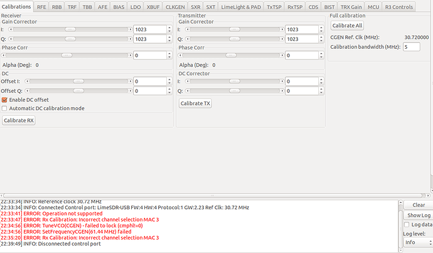Switch to the SXR tab
This screenshot has height=253, width=433.
click(x=196, y=7)
